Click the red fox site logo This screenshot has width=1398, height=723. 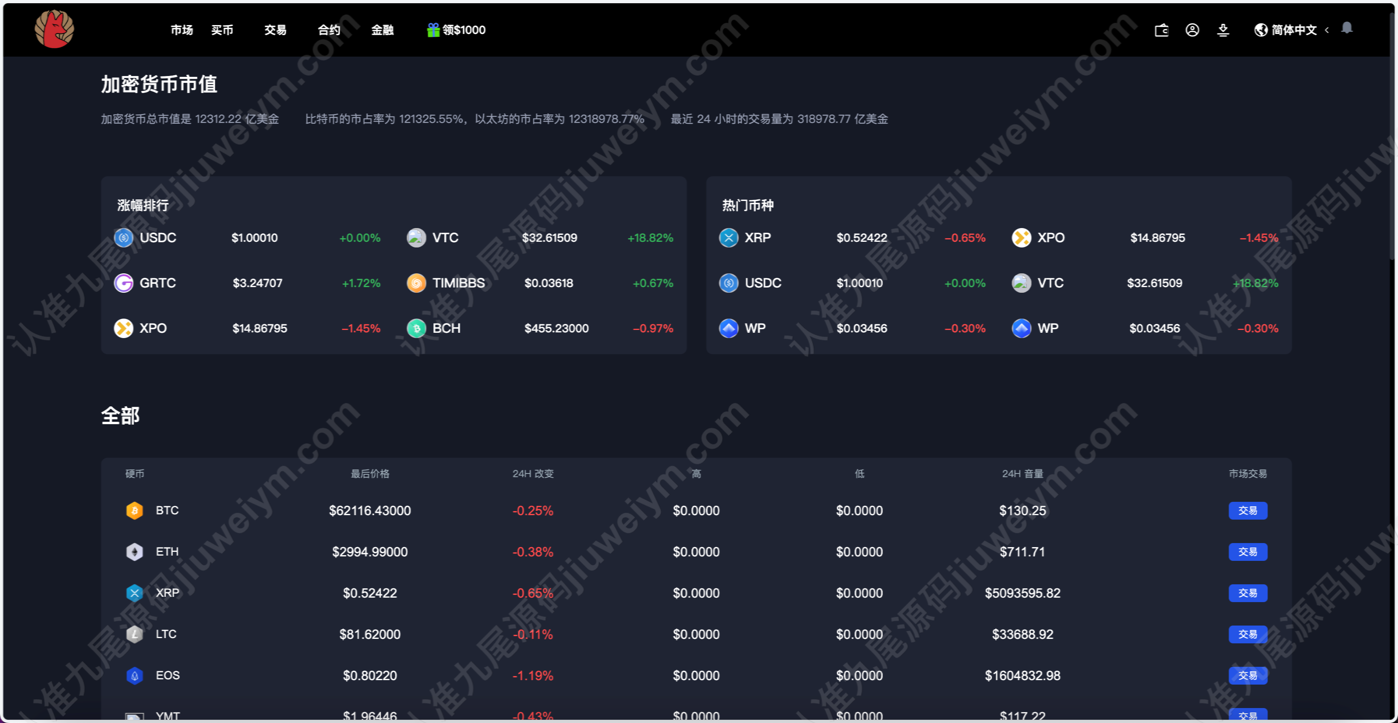(54, 29)
